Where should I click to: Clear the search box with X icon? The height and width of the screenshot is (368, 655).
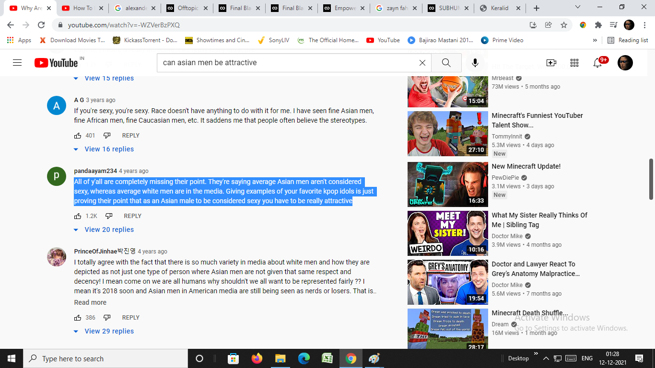[x=422, y=63]
